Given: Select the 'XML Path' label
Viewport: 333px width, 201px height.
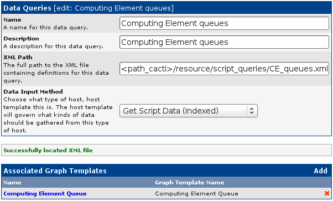Looking at the screenshot, I should (18, 58).
